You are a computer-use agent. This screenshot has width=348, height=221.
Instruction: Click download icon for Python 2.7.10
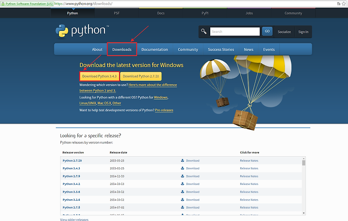(182, 160)
